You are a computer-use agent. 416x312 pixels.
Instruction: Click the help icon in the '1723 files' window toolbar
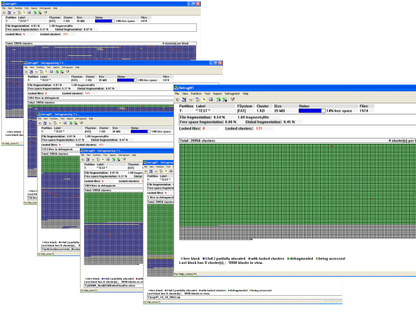[x=81, y=123]
